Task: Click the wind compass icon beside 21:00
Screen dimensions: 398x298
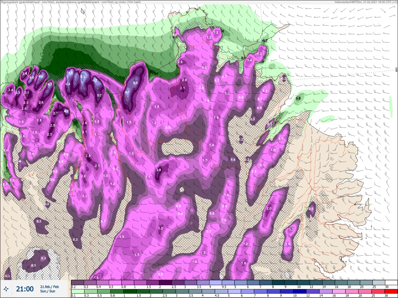Action: 6,289
